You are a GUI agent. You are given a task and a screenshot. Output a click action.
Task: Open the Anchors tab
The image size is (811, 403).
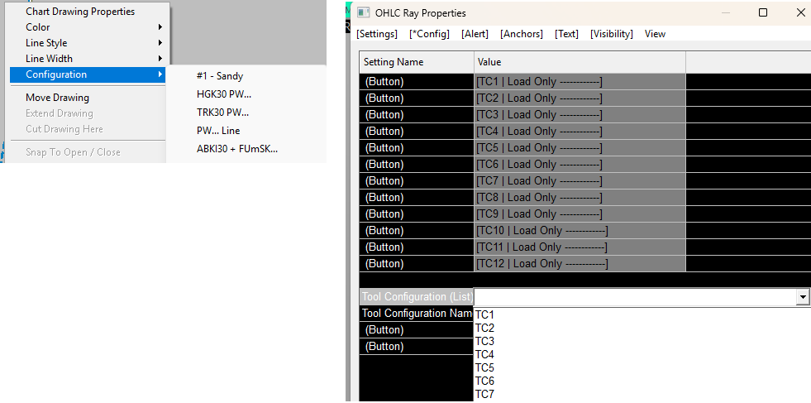click(x=521, y=34)
